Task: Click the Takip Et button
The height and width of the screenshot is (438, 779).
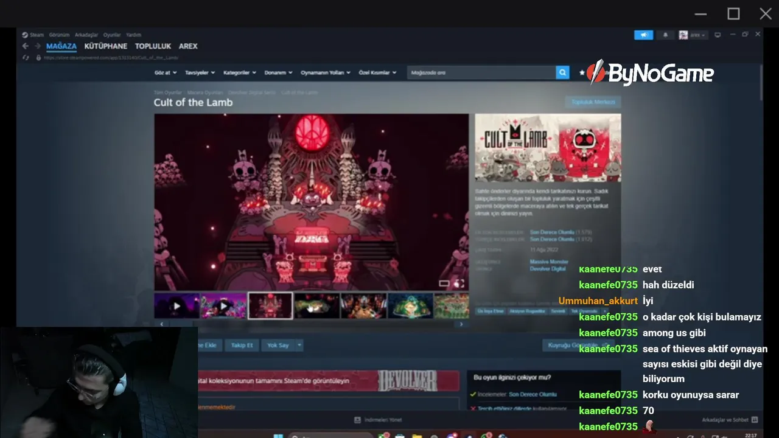Action: tap(242, 345)
